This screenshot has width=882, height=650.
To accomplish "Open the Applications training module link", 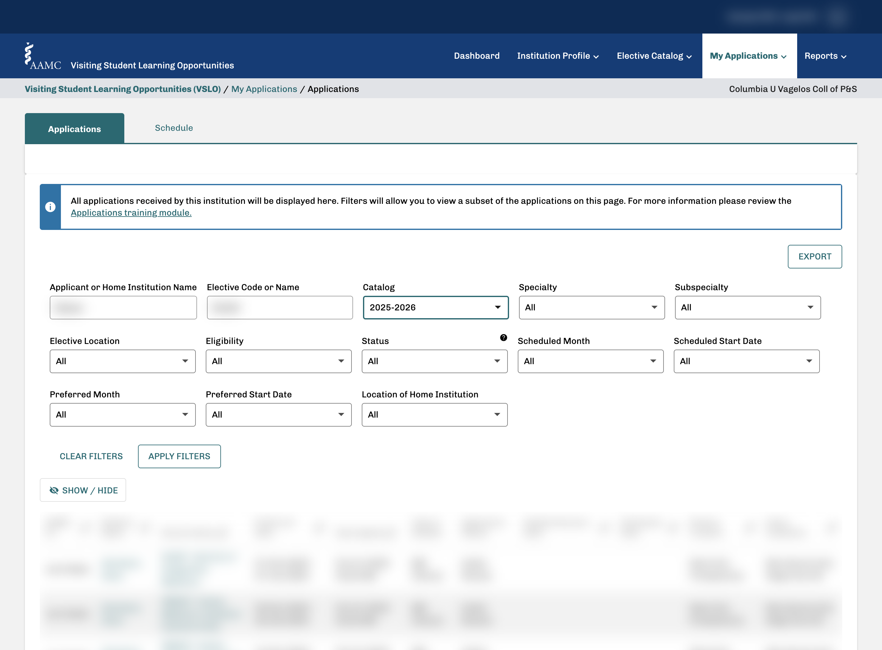I will (x=131, y=213).
